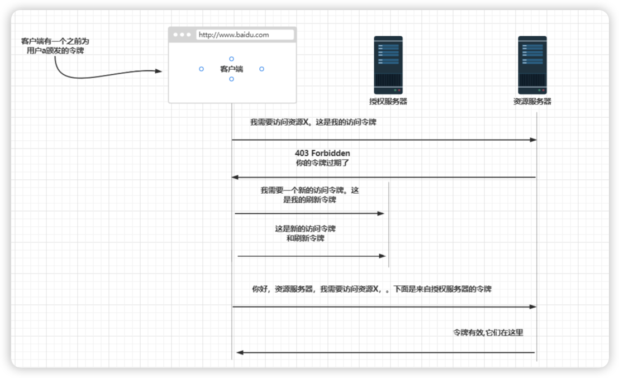
Task: Select the text 令牌有效,它们在这里
Action: pos(488,333)
